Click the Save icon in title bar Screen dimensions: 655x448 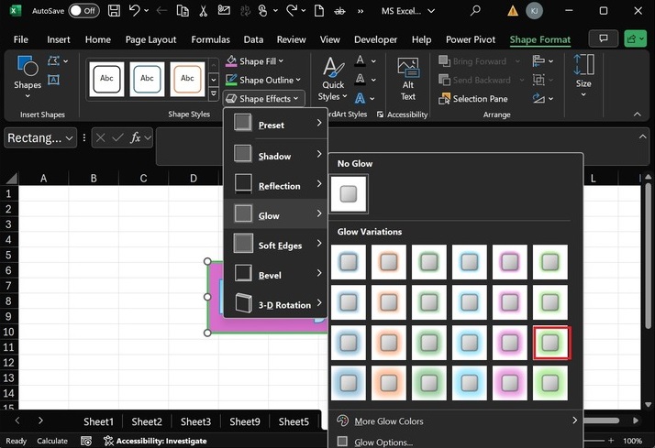point(114,11)
